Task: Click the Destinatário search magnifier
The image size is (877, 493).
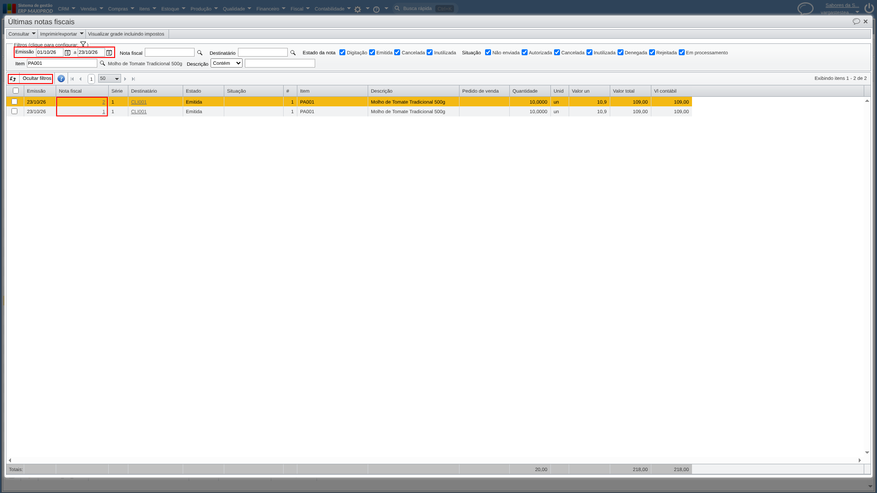Action: point(293,53)
